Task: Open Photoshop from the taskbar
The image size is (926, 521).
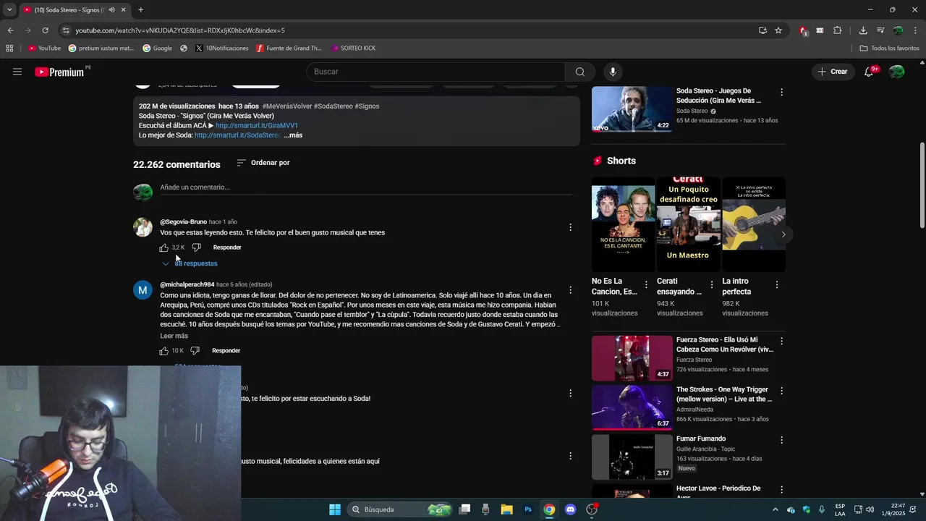Action: (x=528, y=509)
